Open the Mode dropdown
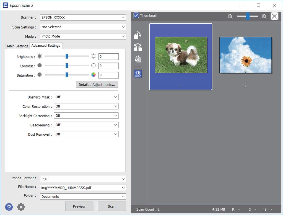 [83, 36]
